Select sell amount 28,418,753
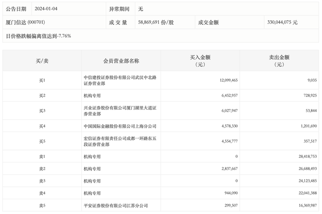 pos(308,156)
